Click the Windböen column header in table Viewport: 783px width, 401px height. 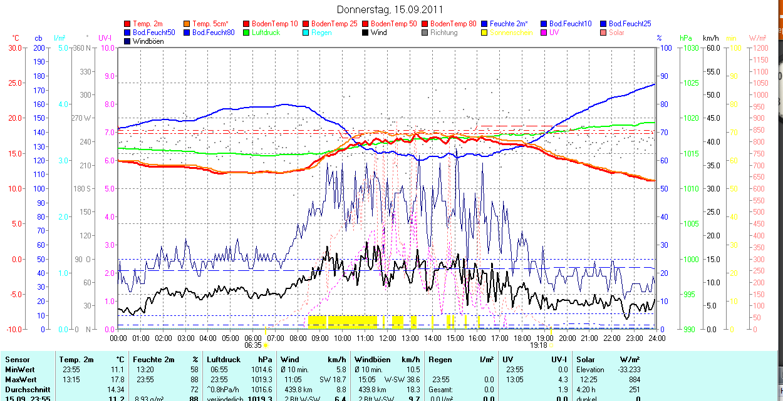pyautogui.click(x=373, y=360)
